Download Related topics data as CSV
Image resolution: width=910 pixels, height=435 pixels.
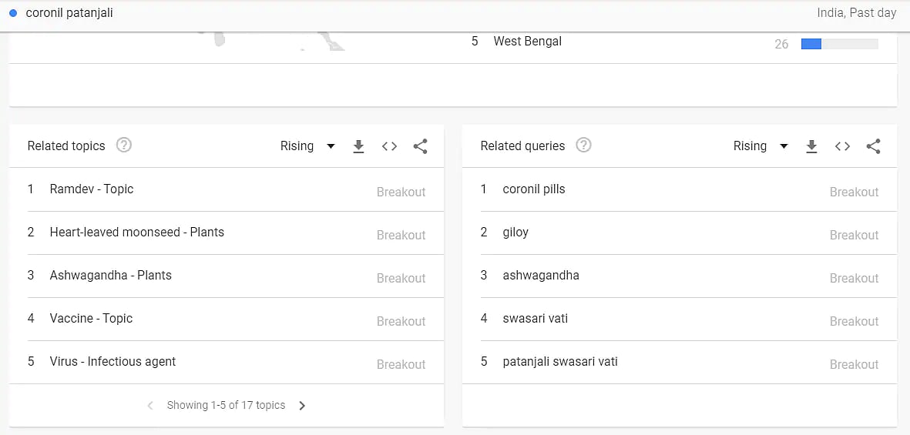tap(358, 146)
